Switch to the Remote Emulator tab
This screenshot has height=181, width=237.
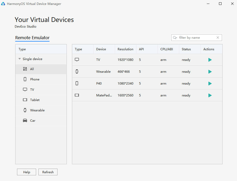32,38
